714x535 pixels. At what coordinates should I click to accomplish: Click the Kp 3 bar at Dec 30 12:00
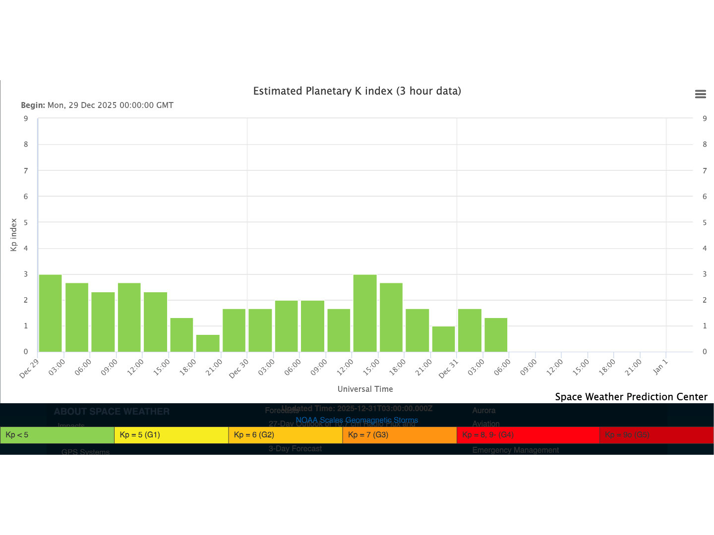[x=365, y=313]
